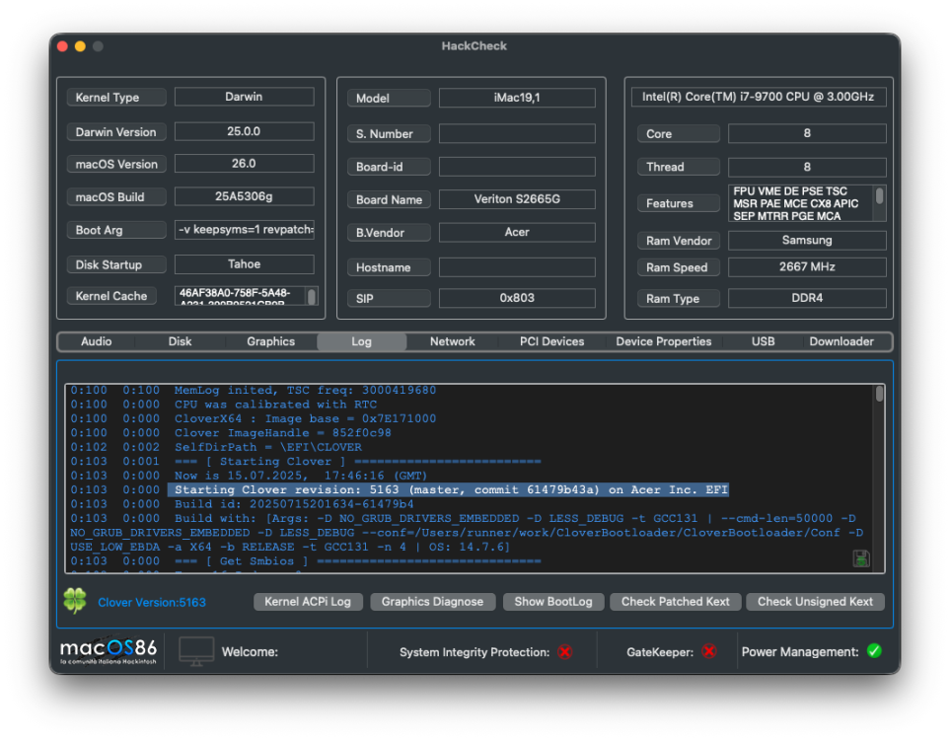Click the macOS Build value 25A5306g
The height and width of the screenshot is (740, 950).
click(x=245, y=196)
